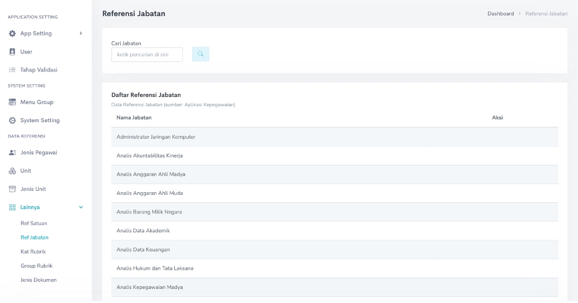Go to Jenis Dokumen submenu item

[38, 280]
